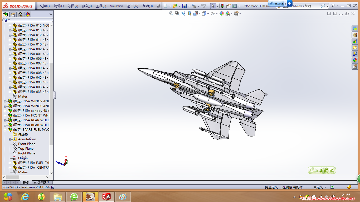Select Front Plane in the tree
The height and width of the screenshot is (202, 360).
click(x=27, y=144)
